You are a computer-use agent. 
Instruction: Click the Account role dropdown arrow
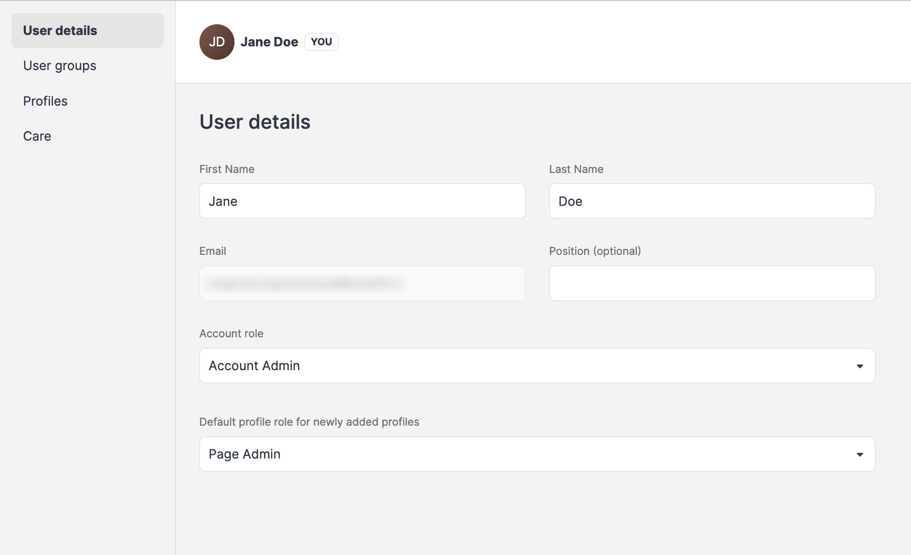click(x=860, y=366)
